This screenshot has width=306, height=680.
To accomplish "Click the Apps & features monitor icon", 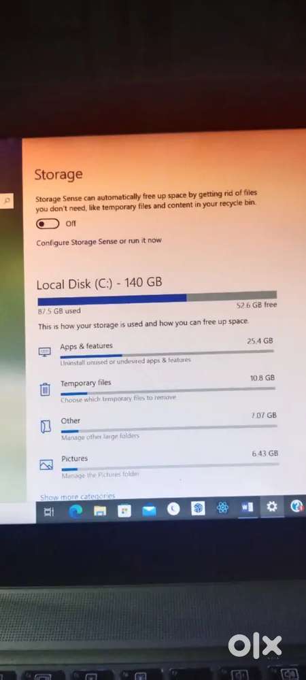I will [x=45, y=352].
